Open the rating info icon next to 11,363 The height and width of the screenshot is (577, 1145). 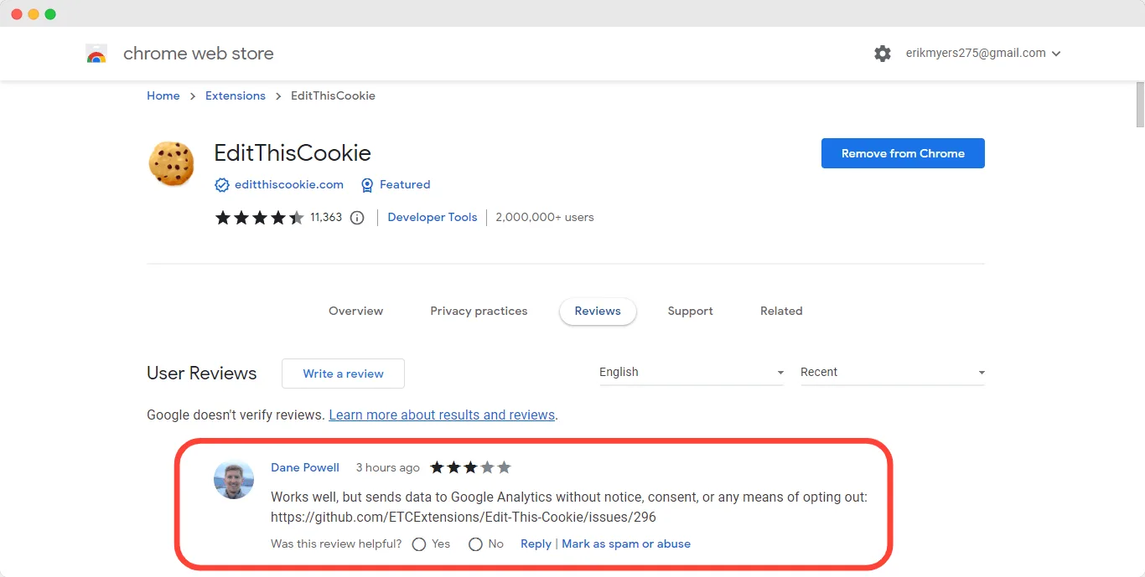357,218
